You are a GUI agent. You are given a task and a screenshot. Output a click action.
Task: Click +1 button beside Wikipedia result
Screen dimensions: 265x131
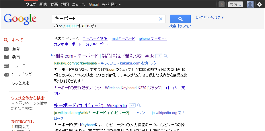pyautogui.click(x=132, y=106)
